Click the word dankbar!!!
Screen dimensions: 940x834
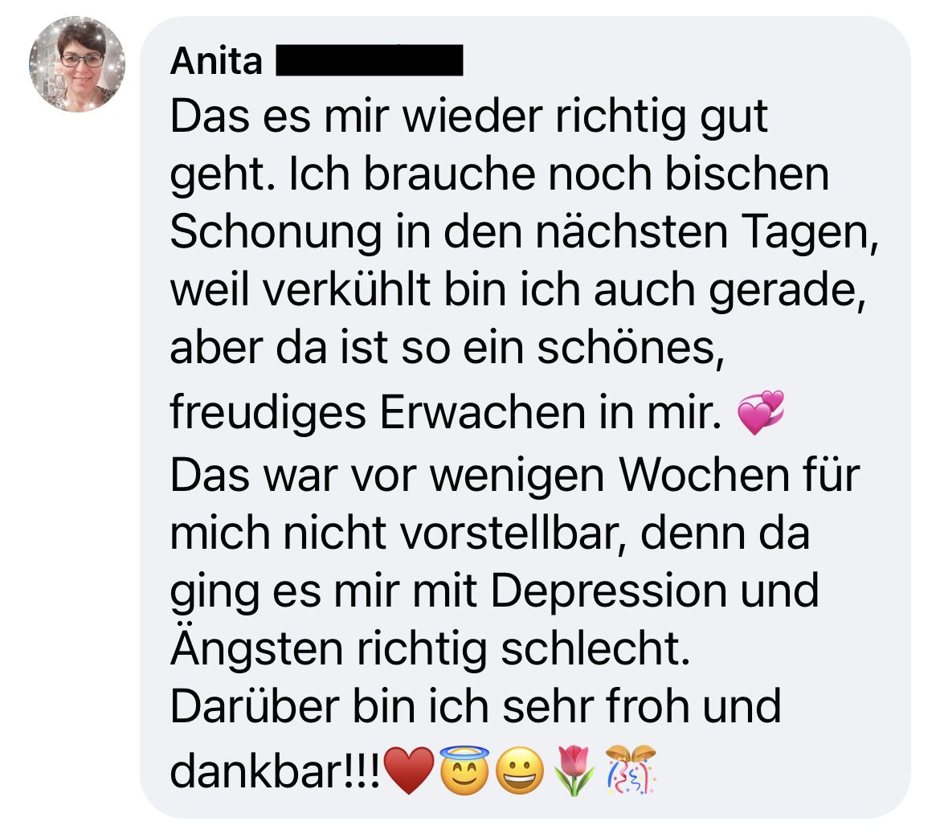(x=275, y=771)
